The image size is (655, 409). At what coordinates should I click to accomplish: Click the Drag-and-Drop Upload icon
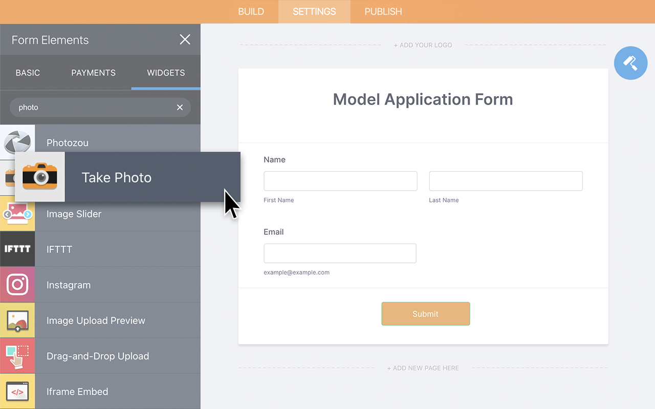pyautogui.click(x=17, y=356)
